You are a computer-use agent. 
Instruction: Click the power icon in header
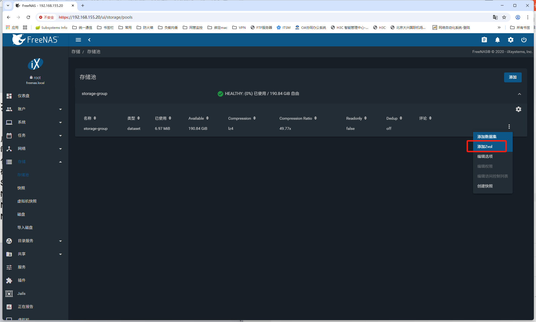pyautogui.click(x=524, y=40)
